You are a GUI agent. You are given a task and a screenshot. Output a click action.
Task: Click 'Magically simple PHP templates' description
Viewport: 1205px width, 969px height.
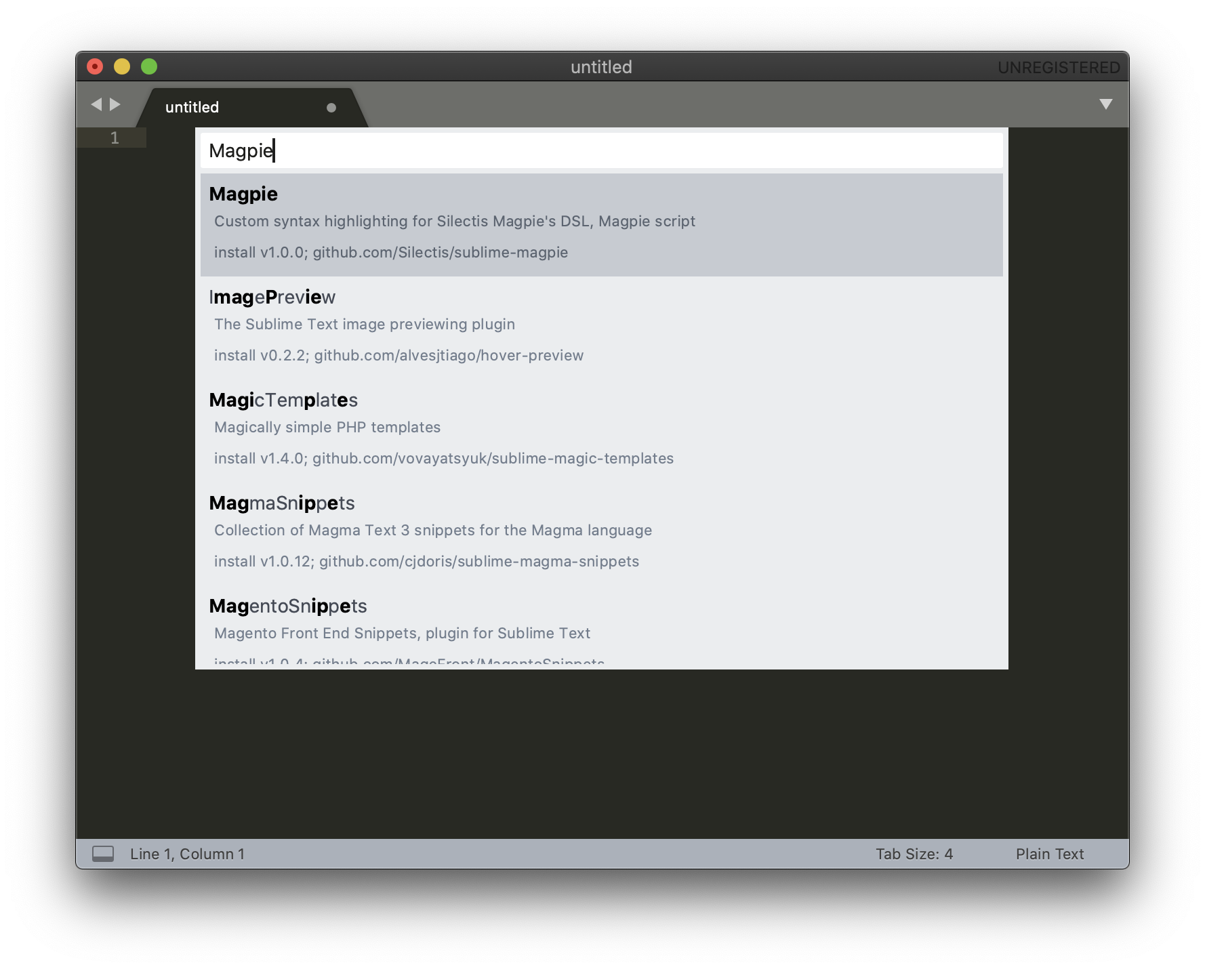[327, 428]
